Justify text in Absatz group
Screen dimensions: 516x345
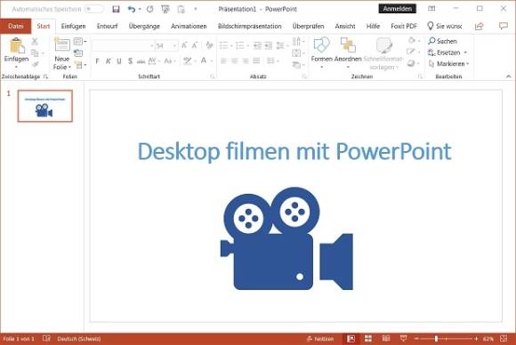[257, 60]
